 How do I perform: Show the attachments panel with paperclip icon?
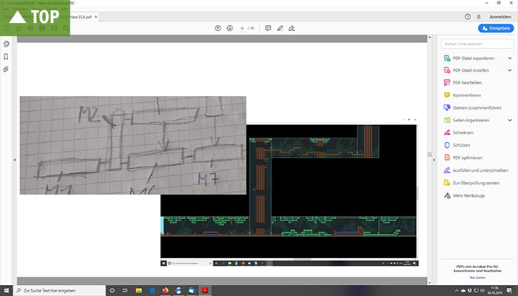pyautogui.click(x=6, y=69)
